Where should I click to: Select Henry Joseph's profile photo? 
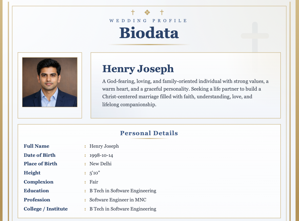tap(50, 82)
